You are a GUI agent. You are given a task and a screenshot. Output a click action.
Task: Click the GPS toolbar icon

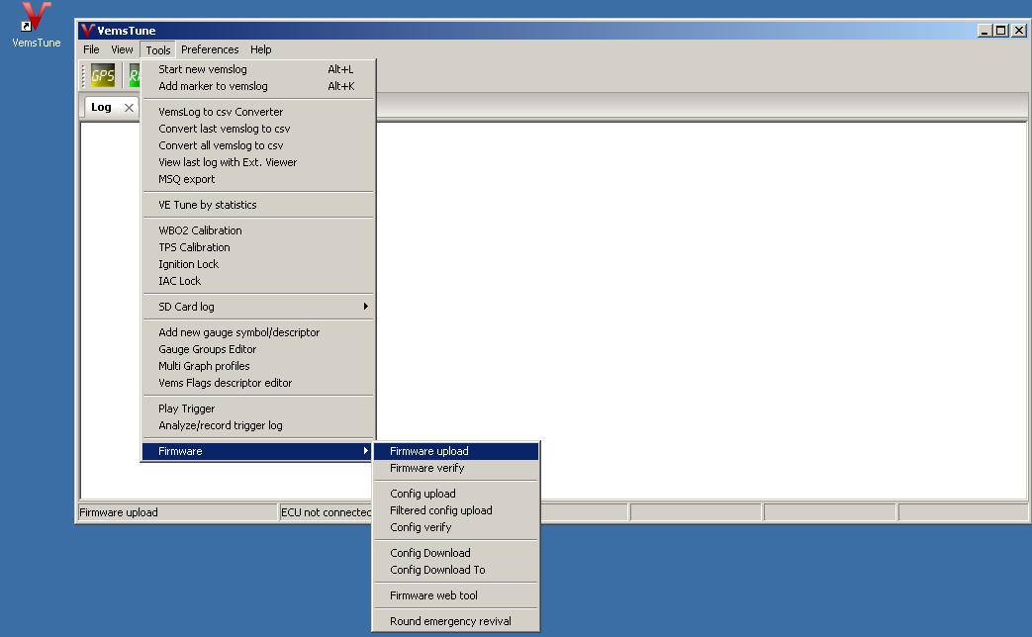click(x=103, y=76)
